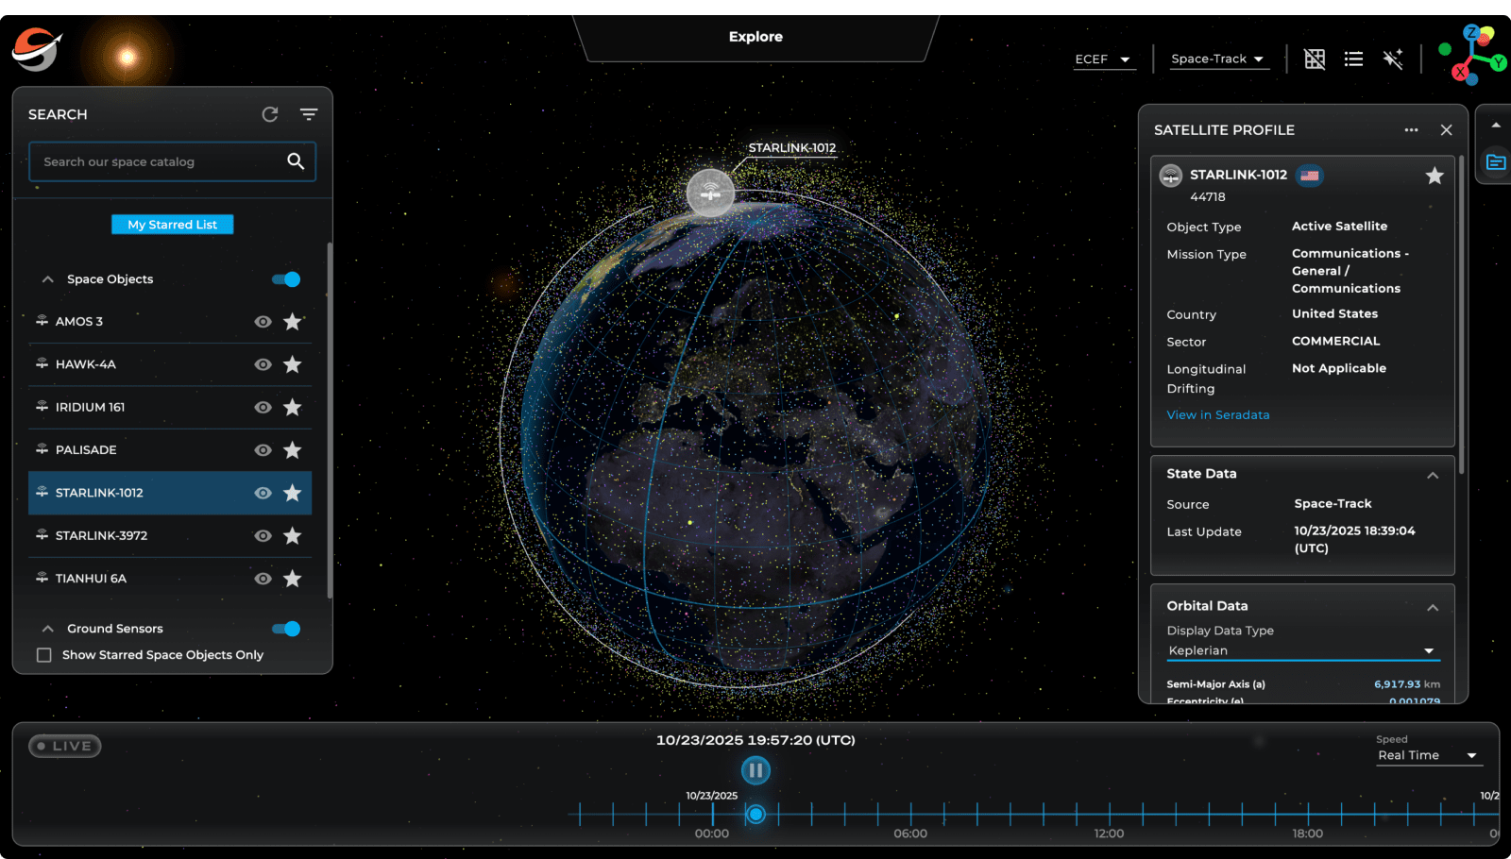Hide HAWK-4A with its eye icon
The image size is (1511, 859).
point(263,364)
